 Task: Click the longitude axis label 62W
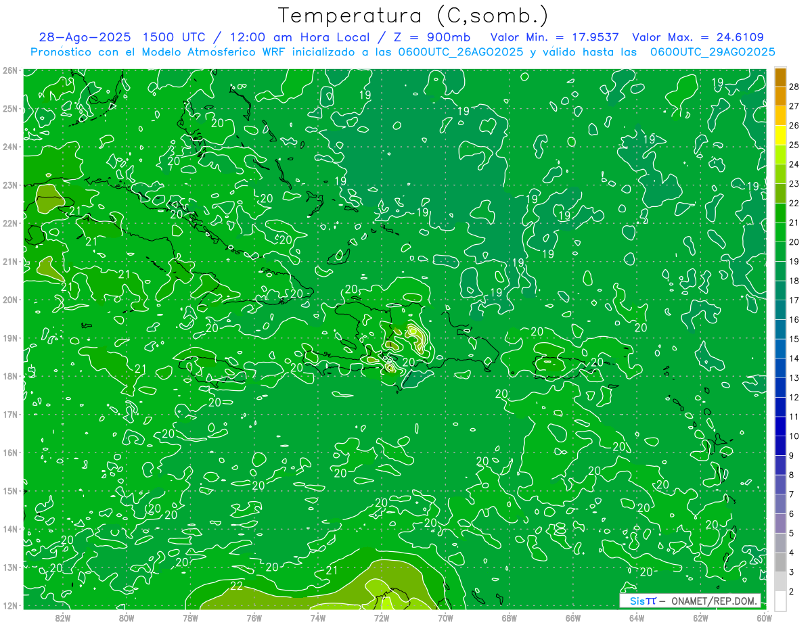tap(700, 618)
